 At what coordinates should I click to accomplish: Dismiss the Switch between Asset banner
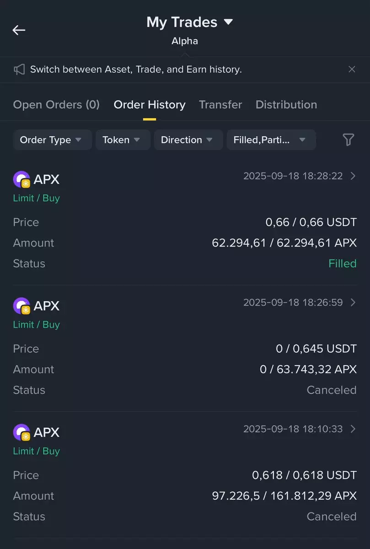tap(352, 70)
